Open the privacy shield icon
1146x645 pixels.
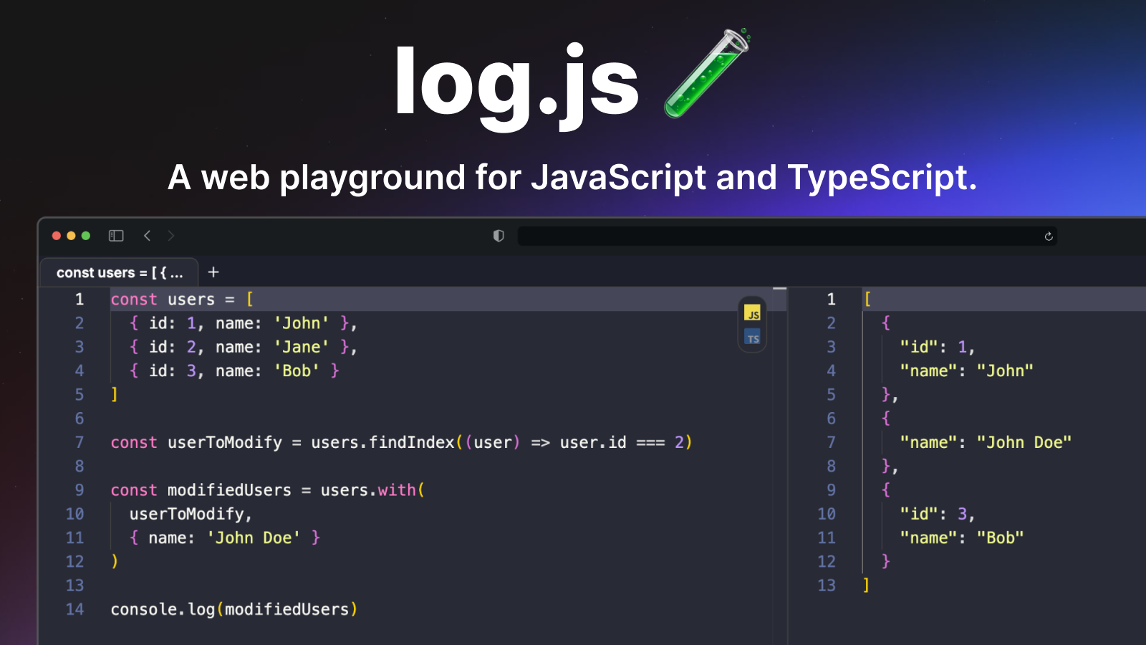pos(499,236)
